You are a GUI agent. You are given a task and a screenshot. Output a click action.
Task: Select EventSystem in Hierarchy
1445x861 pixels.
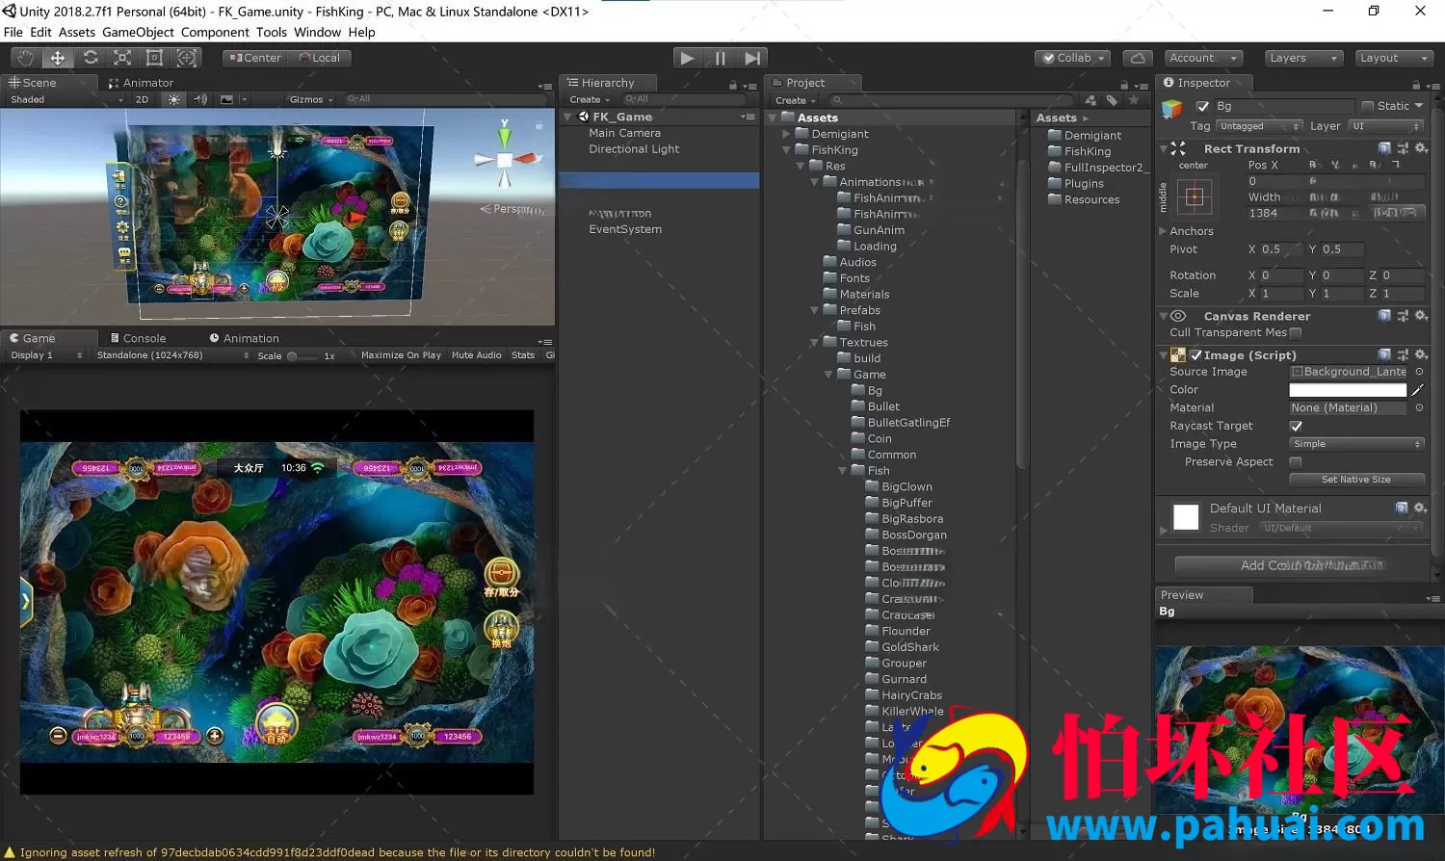pyautogui.click(x=625, y=229)
